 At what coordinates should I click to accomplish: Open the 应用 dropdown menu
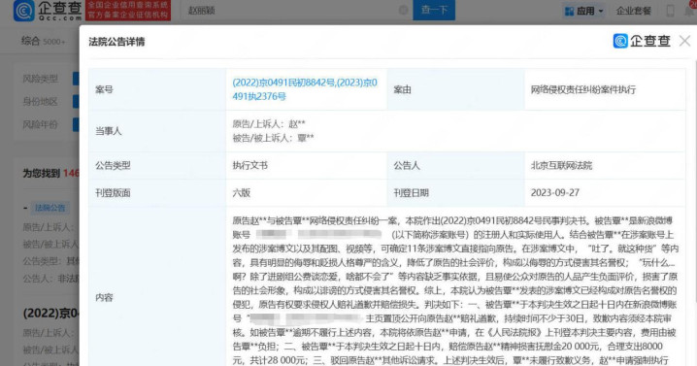tap(583, 11)
